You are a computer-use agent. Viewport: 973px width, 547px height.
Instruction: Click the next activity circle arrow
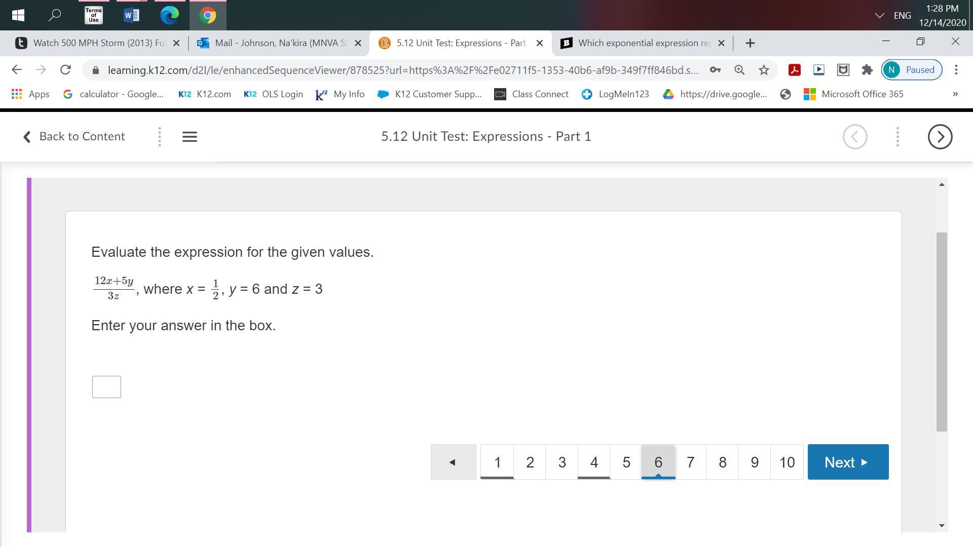pos(940,137)
